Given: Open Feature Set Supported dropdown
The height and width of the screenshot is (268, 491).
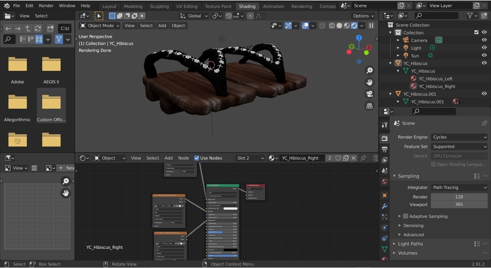Looking at the screenshot, I should coord(459,147).
